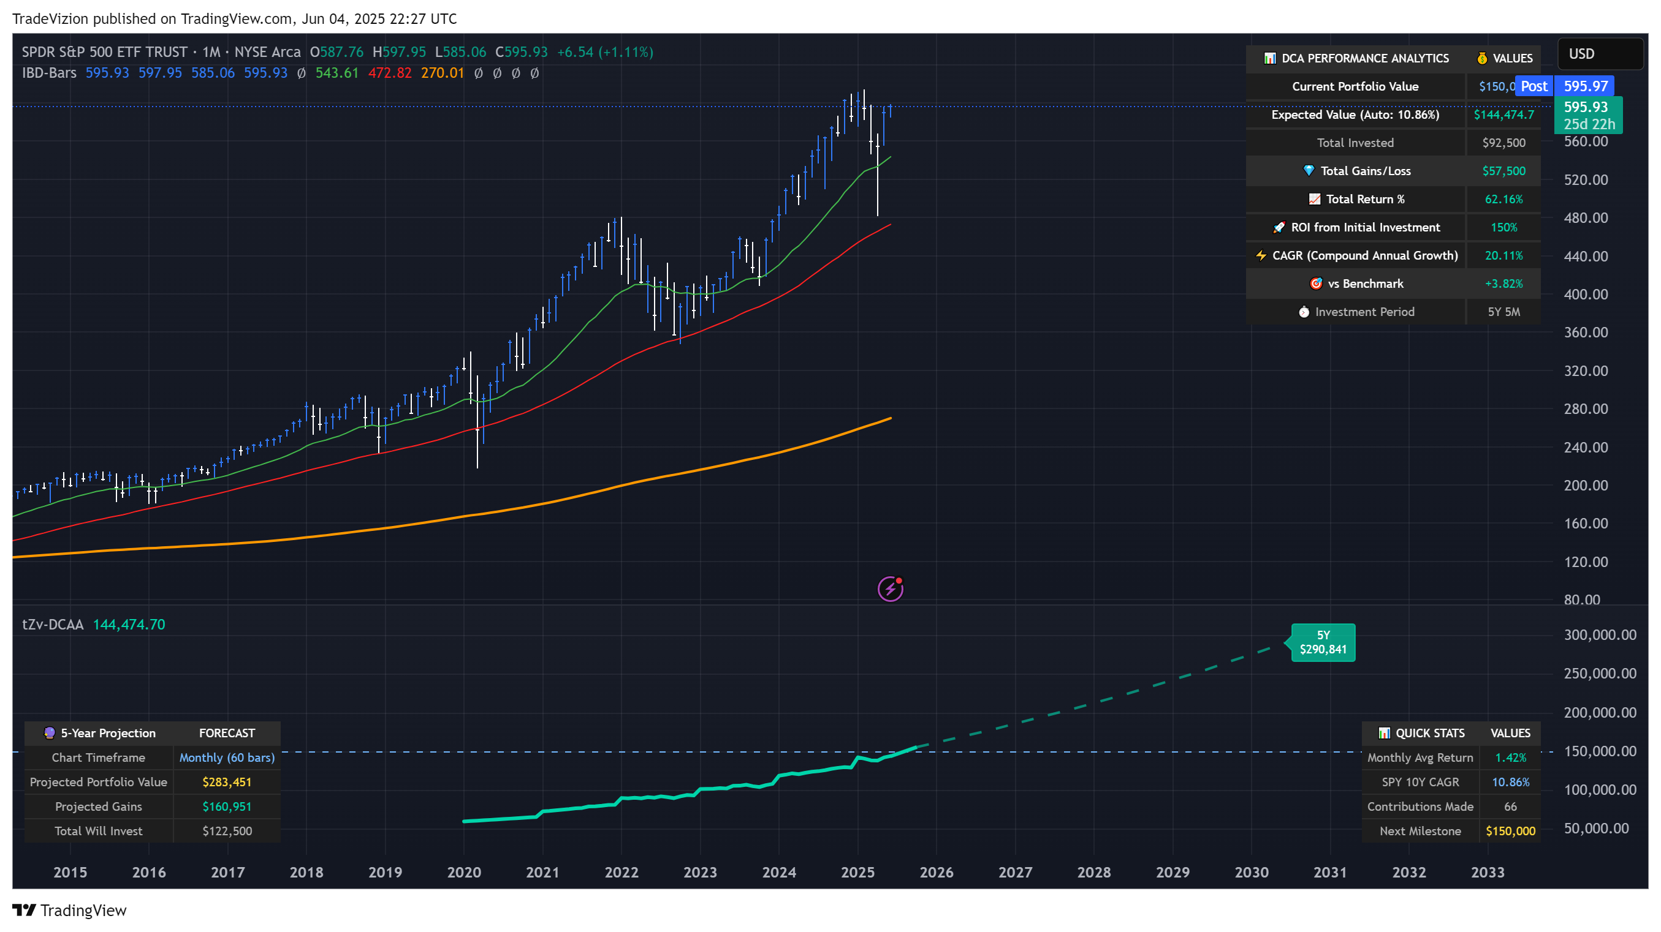Screen dimensions: 1661x932
Task: Click the H597.95 high value in legend
Action: pos(399,52)
